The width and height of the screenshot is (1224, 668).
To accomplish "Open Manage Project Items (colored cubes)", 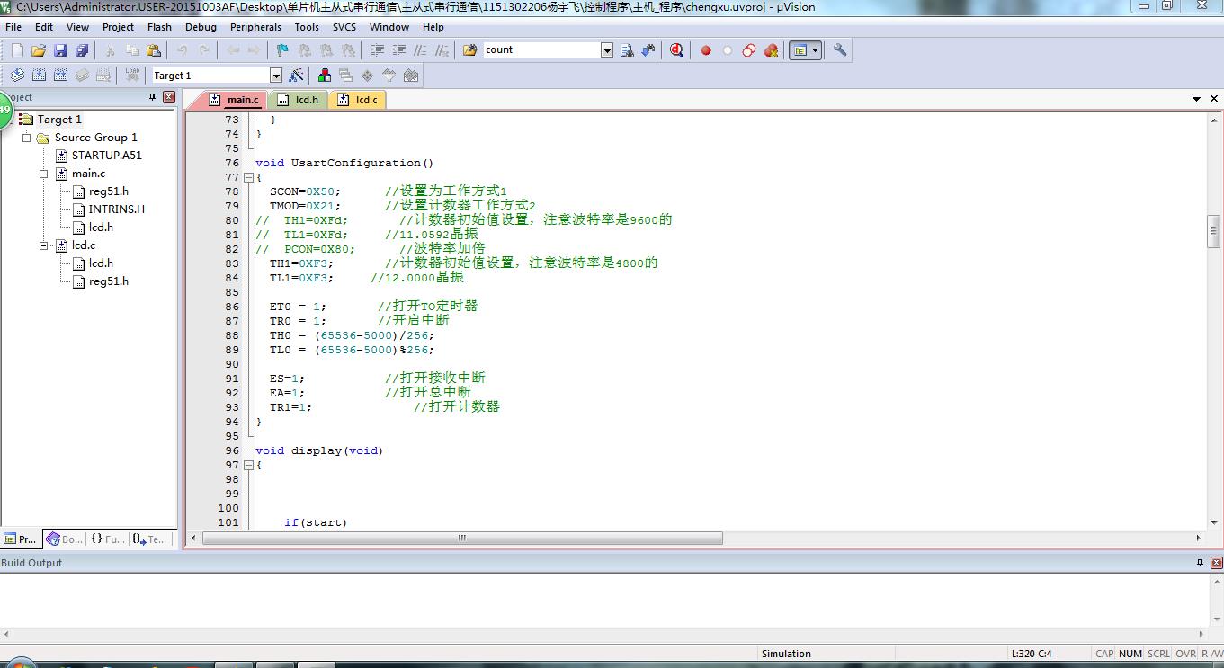I will (325, 76).
